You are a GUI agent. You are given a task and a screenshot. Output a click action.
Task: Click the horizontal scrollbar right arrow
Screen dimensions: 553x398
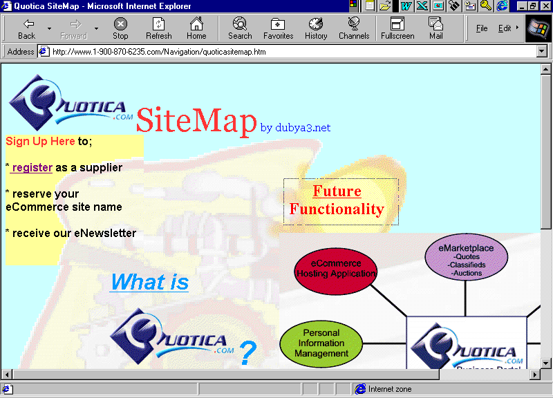[x=535, y=374]
